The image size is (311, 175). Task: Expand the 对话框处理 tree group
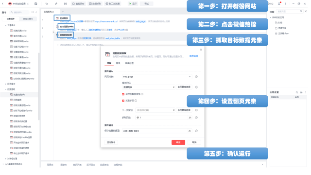pos(5,158)
